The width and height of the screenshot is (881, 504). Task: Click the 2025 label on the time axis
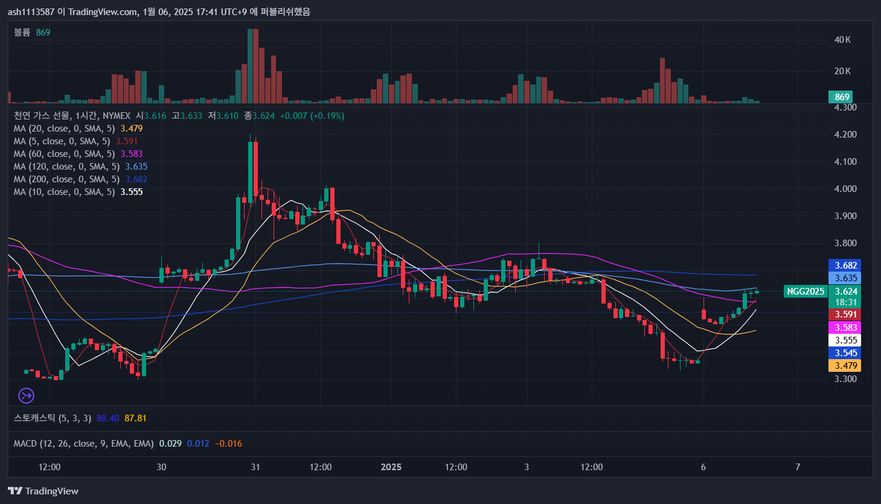[391, 467]
